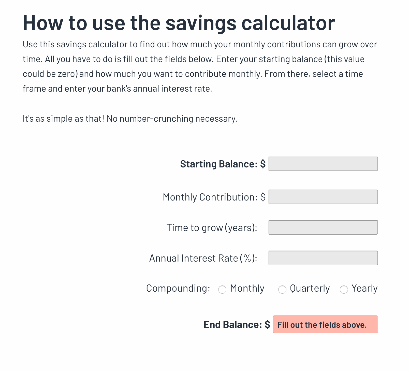Select the Monthly compounding radio button
This screenshot has height=371, width=409.
tap(222, 290)
